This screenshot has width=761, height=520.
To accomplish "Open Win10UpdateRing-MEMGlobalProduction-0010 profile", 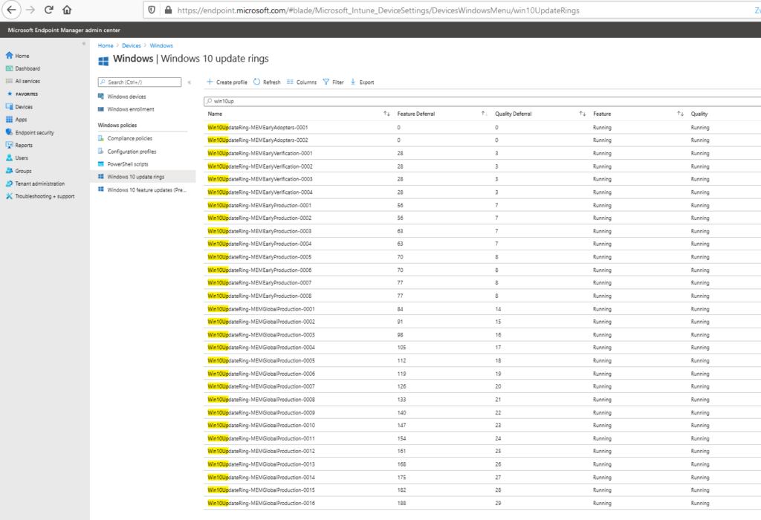I will coord(261,426).
